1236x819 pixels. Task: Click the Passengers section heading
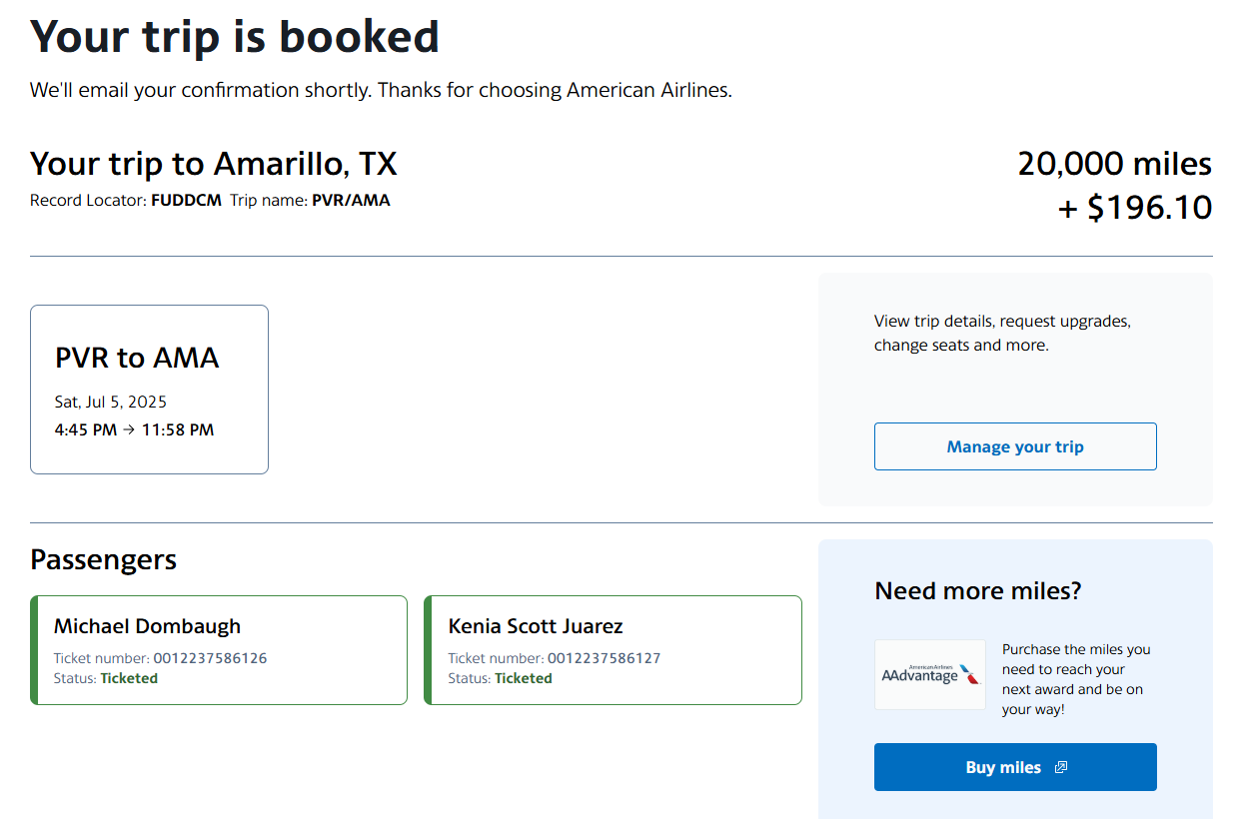click(x=103, y=559)
